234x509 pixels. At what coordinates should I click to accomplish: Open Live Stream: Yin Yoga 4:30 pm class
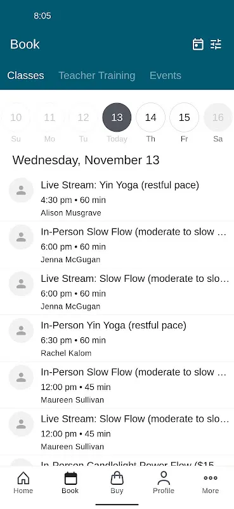pos(117,198)
